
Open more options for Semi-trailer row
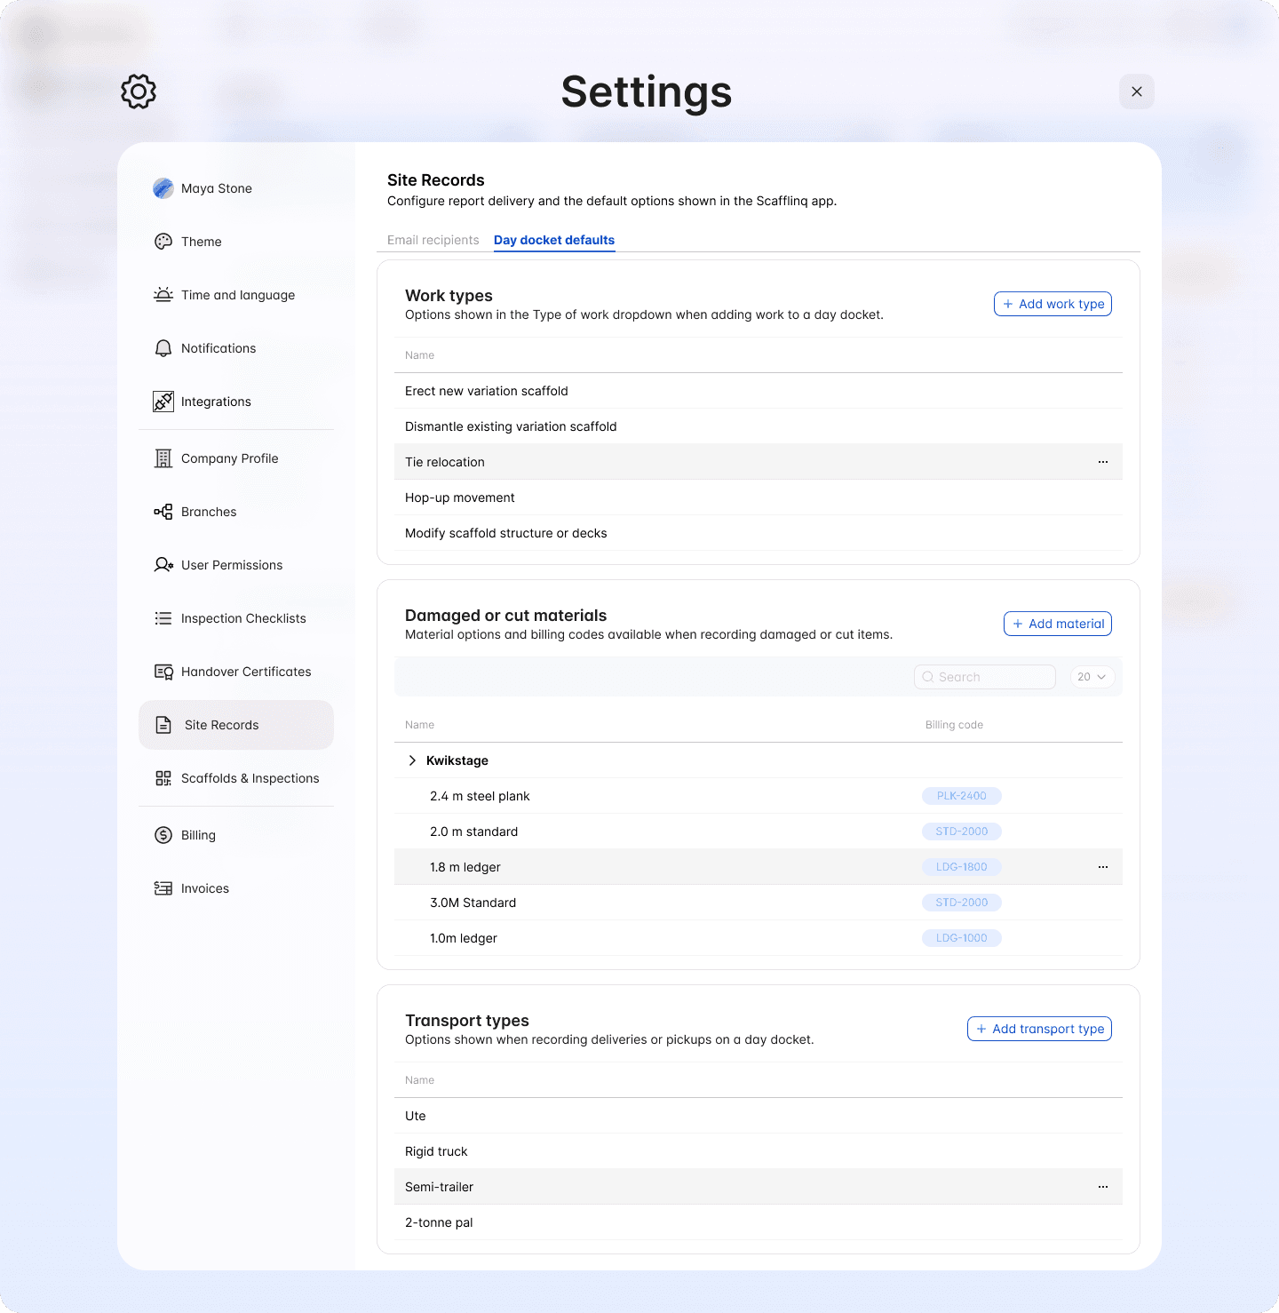(1103, 1187)
